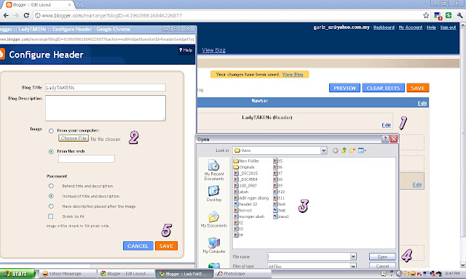Open Desktop place in Open dialog
466x279 pixels.
point(214,193)
